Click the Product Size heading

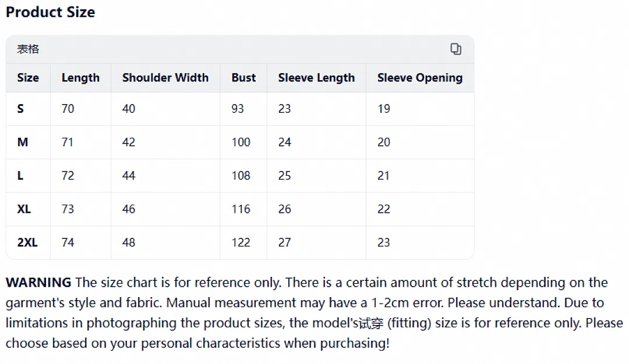tap(51, 12)
